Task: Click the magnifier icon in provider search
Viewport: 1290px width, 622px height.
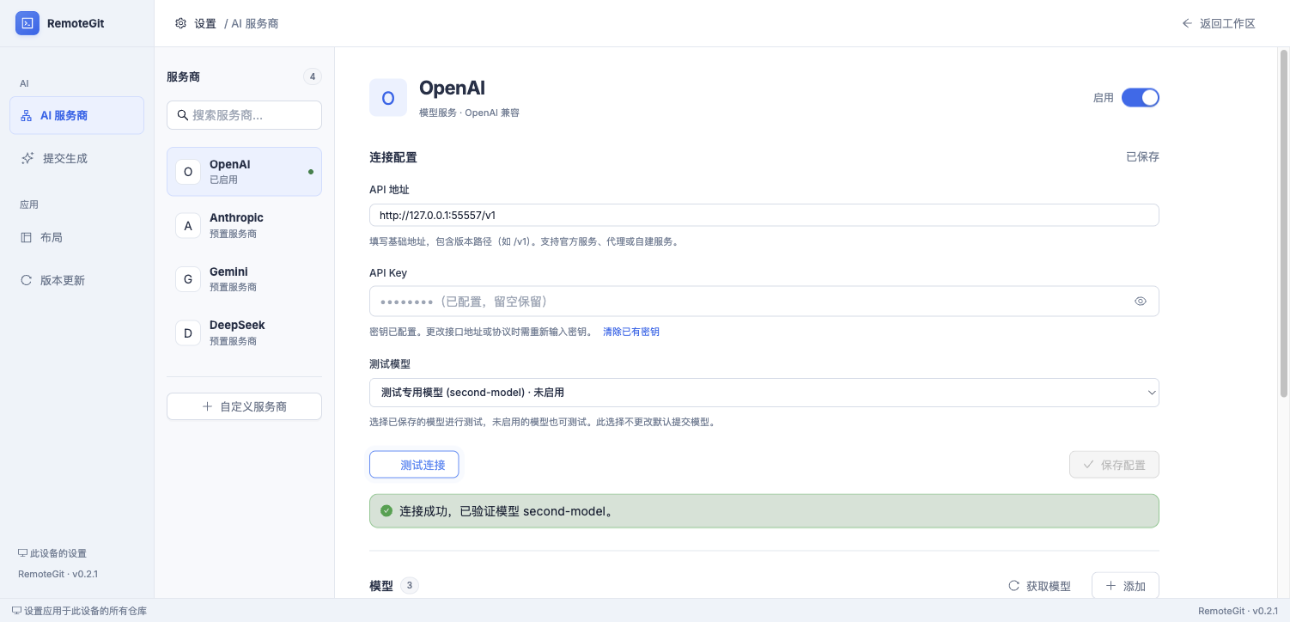Action: [x=182, y=115]
